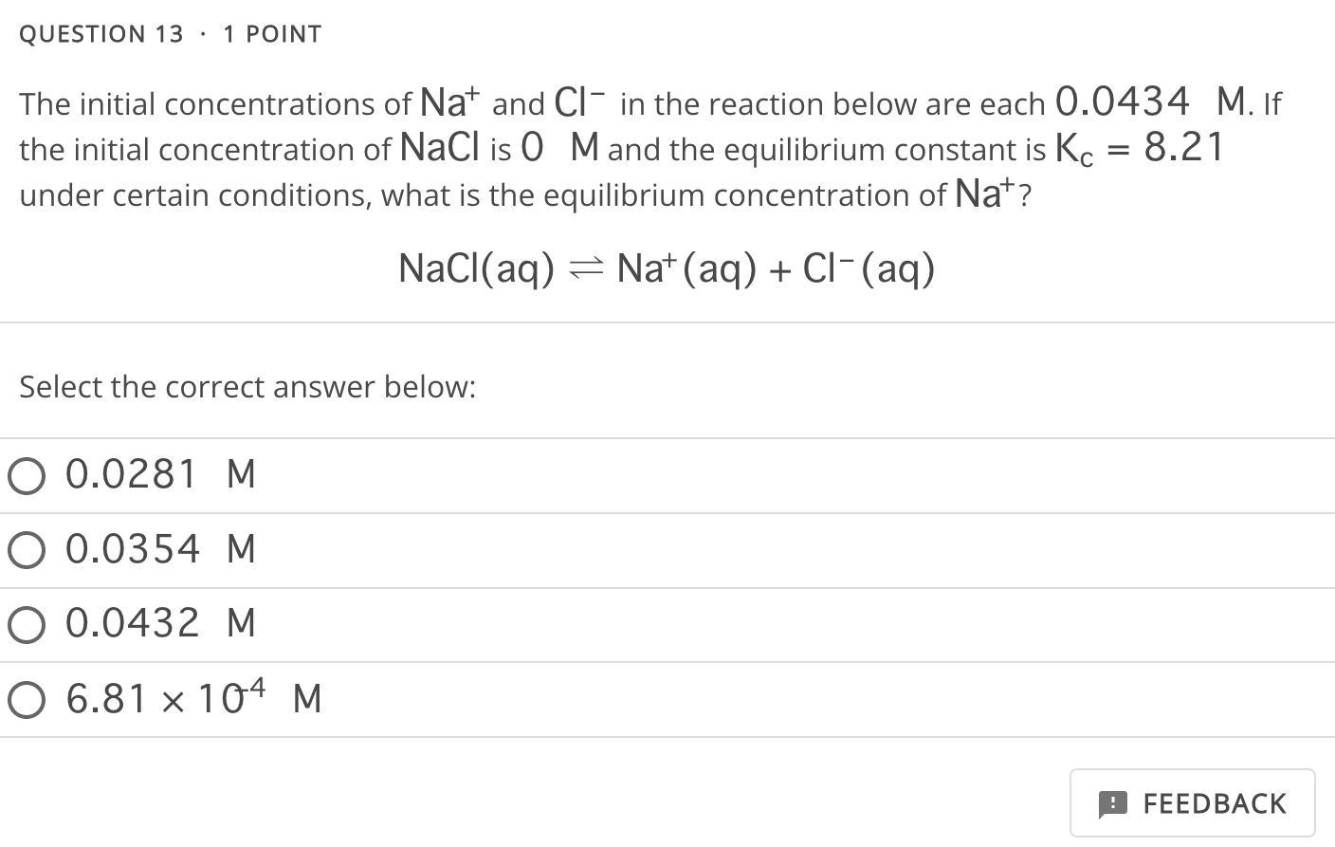
Task: Click the NaCl equilibrium equation
Action: click(x=667, y=267)
